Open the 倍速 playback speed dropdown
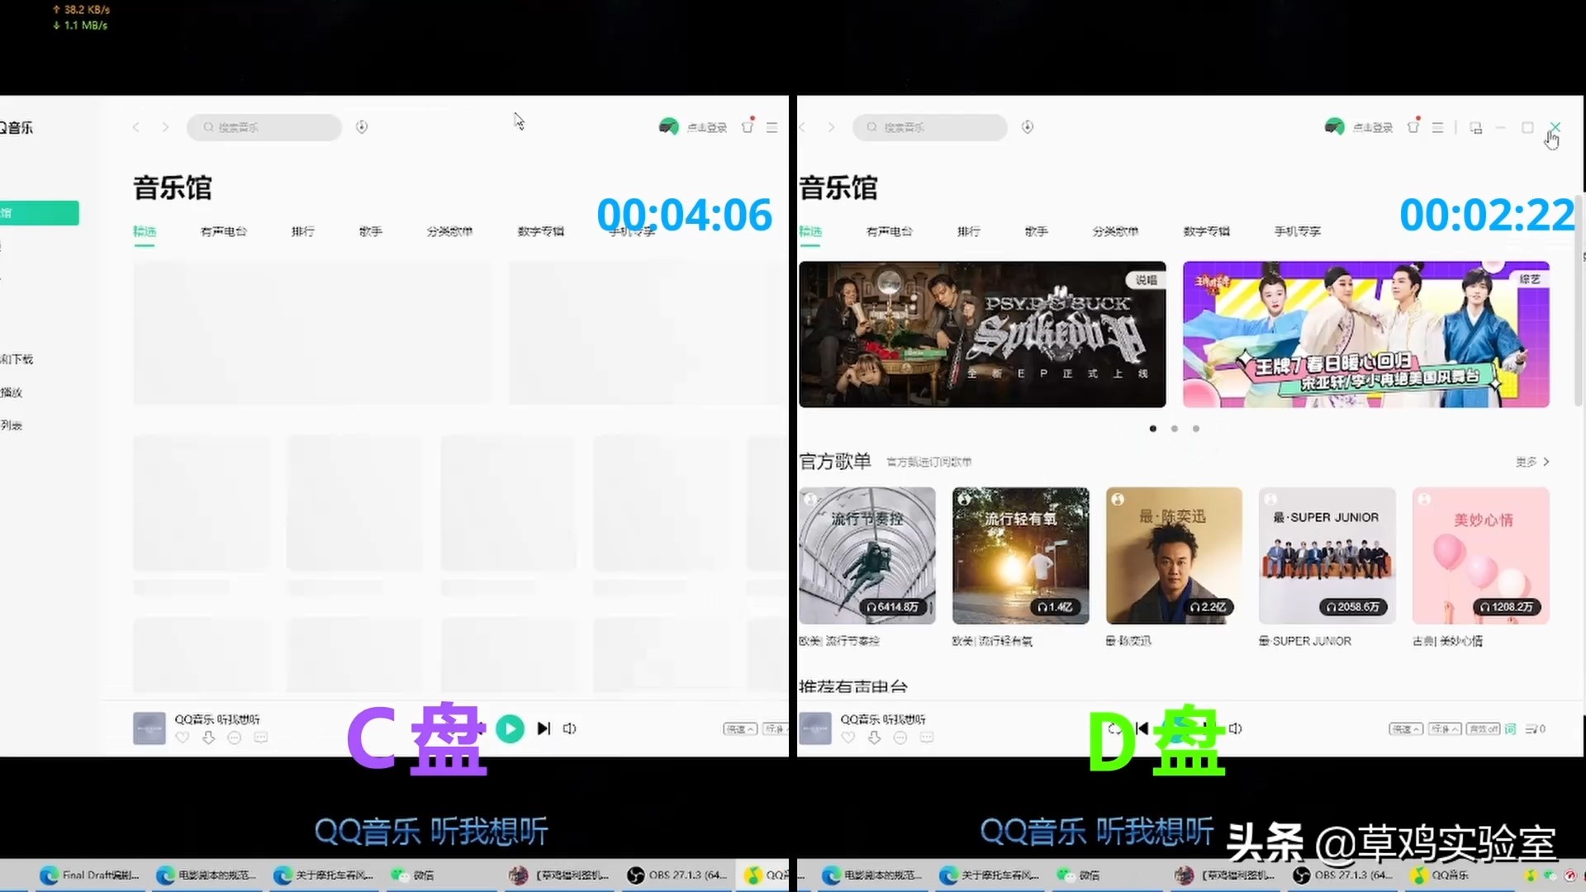This screenshot has width=1586, height=892. [1407, 728]
